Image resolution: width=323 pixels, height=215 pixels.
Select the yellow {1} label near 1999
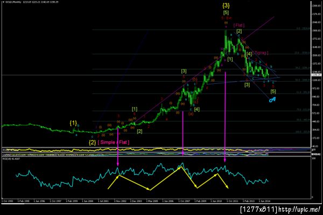pos(73,123)
